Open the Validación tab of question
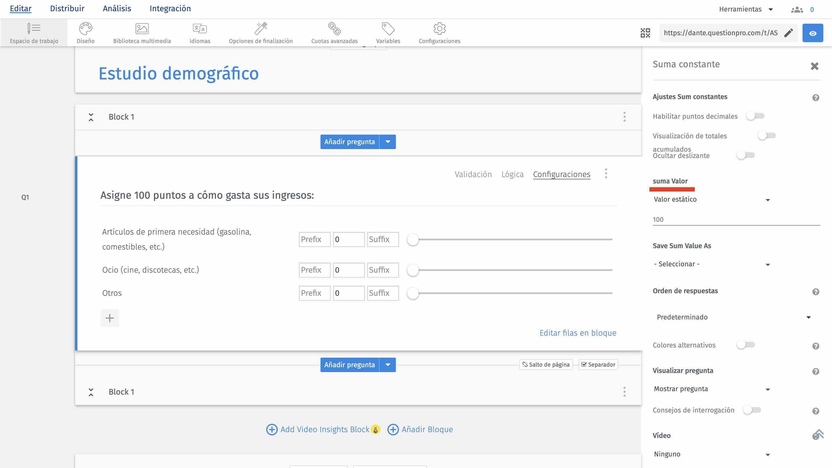Image resolution: width=832 pixels, height=468 pixels. (x=473, y=174)
